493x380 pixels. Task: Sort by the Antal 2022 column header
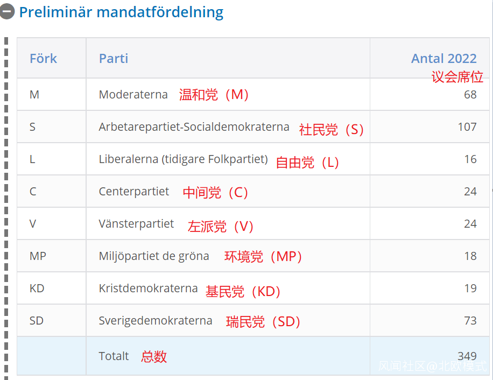(443, 58)
